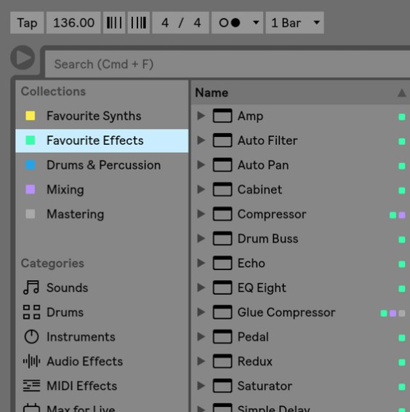Viewport: 410px width, 412px height.
Task: Click the browser preview play button
Action: [23, 58]
